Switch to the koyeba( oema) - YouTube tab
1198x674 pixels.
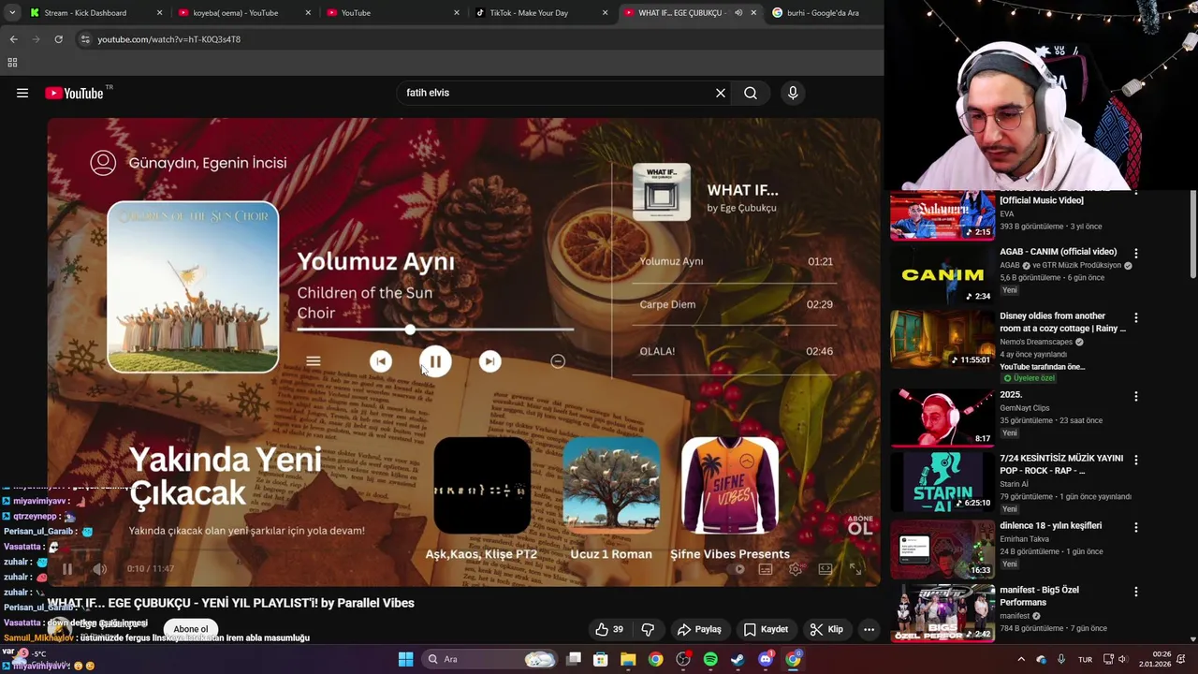[245, 13]
